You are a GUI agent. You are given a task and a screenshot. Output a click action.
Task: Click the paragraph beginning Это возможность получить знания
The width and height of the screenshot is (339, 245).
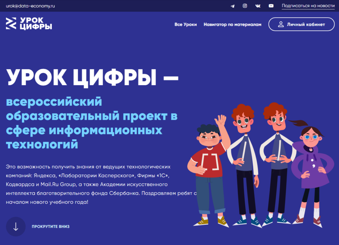click(101, 185)
